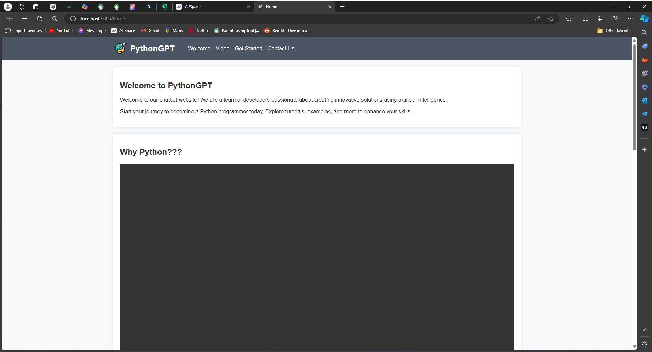View site information for localhost
Image resolution: width=652 pixels, height=352 pixels.
tap(73, 19)
